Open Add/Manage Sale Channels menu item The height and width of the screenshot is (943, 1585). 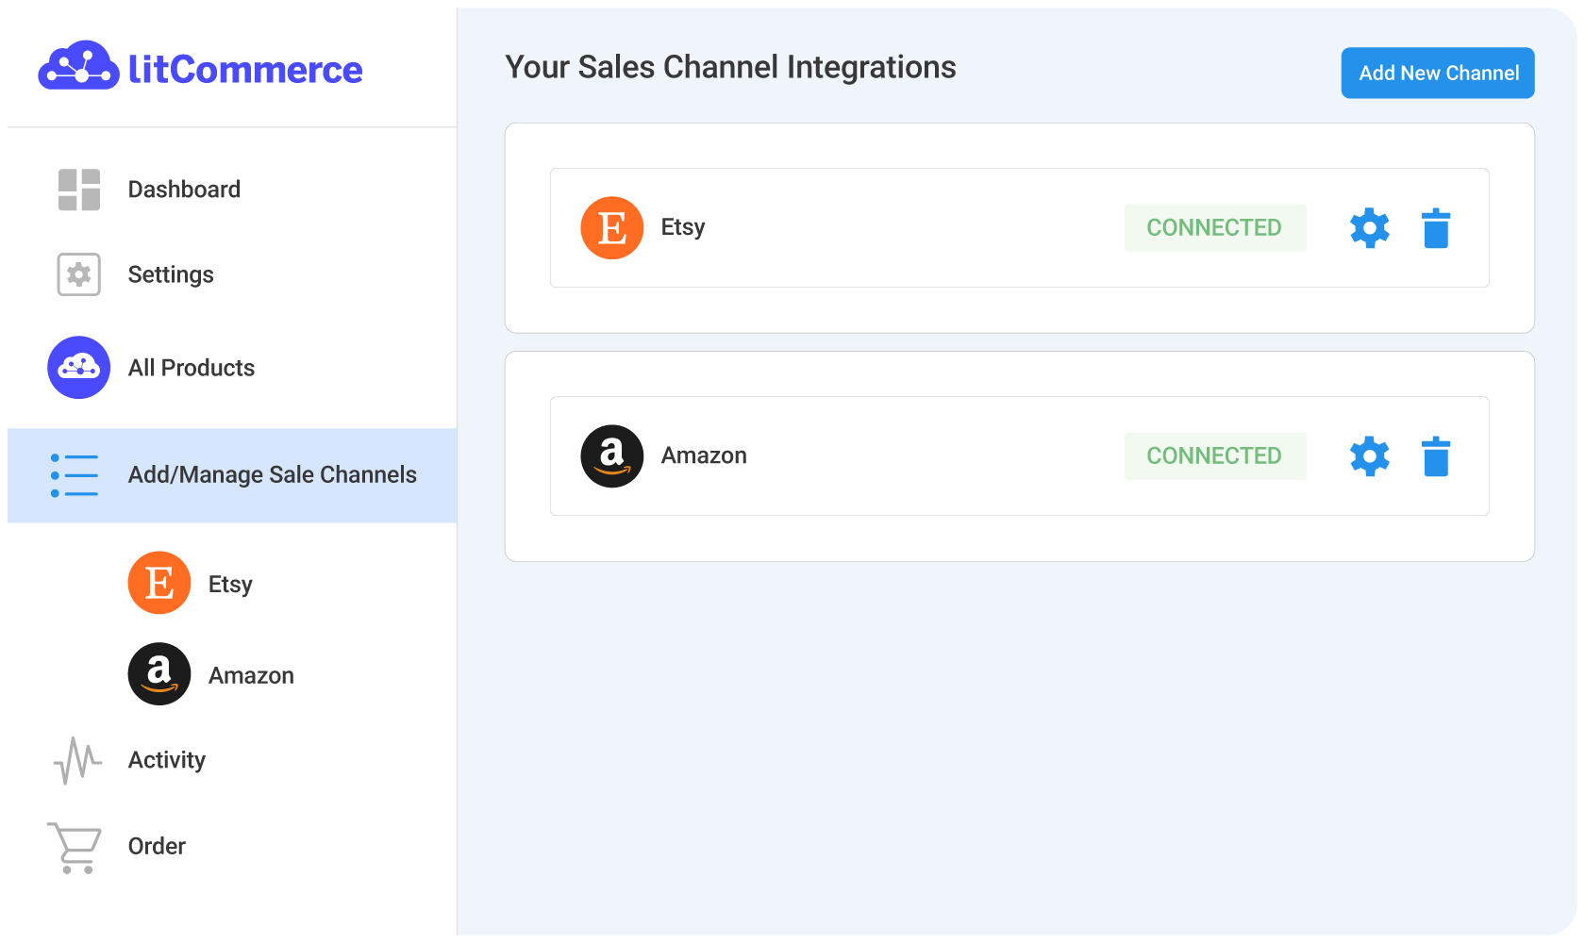[272, 475]
